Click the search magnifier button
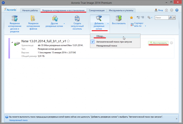Viewport: 183px width, 124px height. click(170, 17)
